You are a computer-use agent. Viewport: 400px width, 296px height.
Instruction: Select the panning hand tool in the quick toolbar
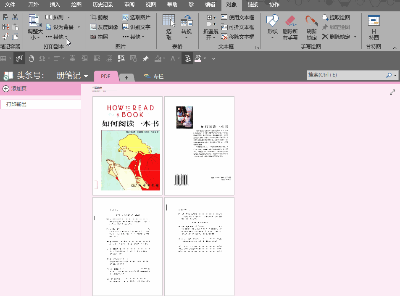31,58
